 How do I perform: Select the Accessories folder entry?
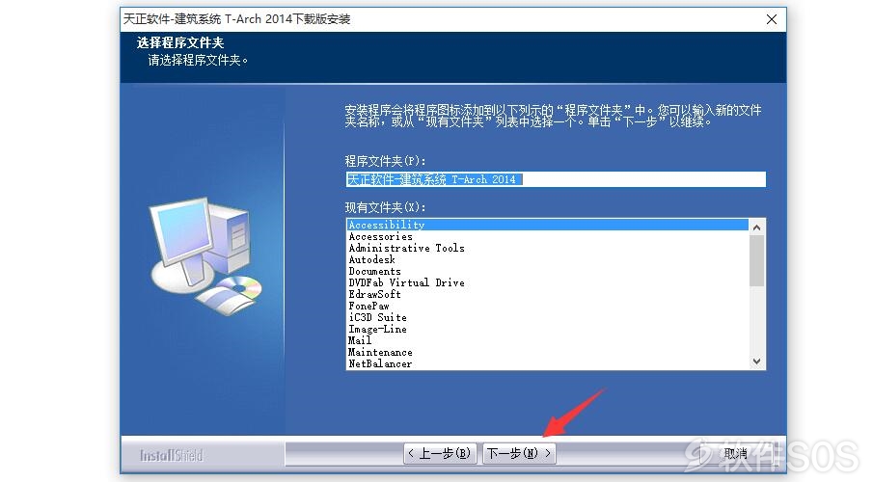[547, 236]
